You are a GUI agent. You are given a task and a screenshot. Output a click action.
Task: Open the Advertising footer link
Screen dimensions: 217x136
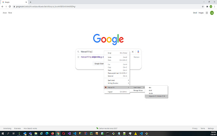[7, 129]
